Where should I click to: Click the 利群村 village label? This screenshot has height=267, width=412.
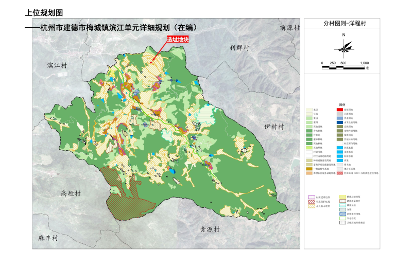[x=239, y=47]
